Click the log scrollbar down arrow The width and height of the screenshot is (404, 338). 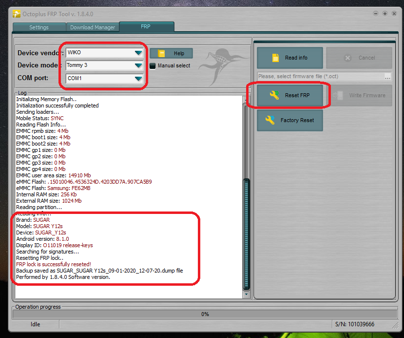(x=246, y=295)
